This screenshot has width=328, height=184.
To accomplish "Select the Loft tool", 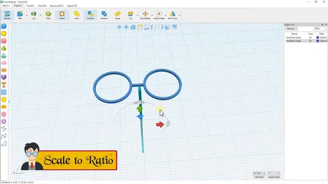I will click(33, 15).
